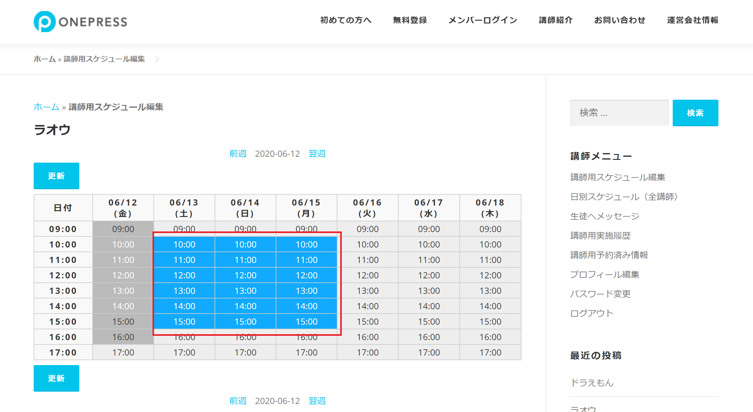753x412 pixels.
Task: Open 日別スケジュール（全講師） in the sidebar
Action: (624, 197)
